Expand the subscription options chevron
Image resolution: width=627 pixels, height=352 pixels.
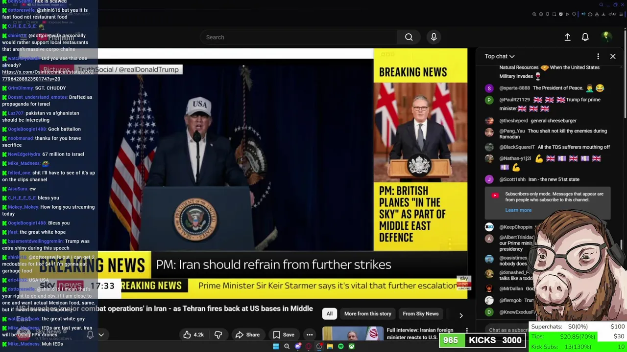101,335
